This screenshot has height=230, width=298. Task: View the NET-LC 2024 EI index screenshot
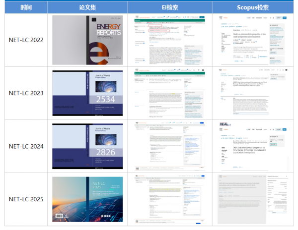pyautogui.click(x=169, y=146)
